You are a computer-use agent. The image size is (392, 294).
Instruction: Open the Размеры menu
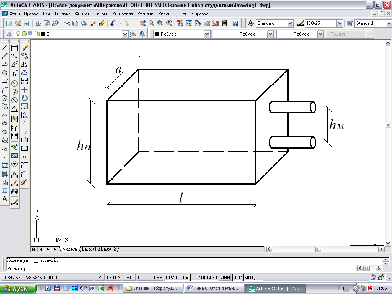click(x=146, y=13)
